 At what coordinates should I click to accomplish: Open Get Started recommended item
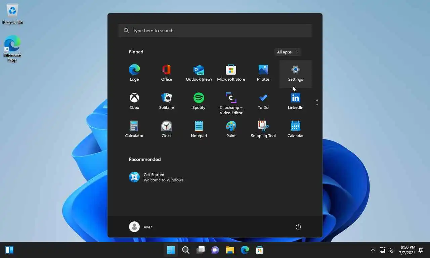click(x=156, y=177)
